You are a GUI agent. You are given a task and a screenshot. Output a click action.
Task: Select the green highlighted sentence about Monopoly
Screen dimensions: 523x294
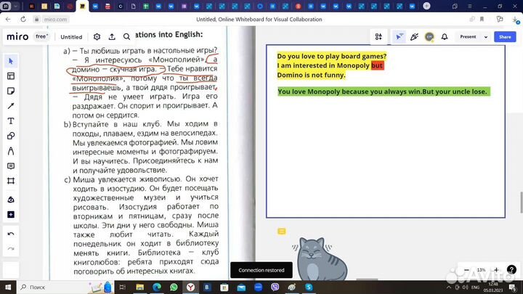[384, 91]
